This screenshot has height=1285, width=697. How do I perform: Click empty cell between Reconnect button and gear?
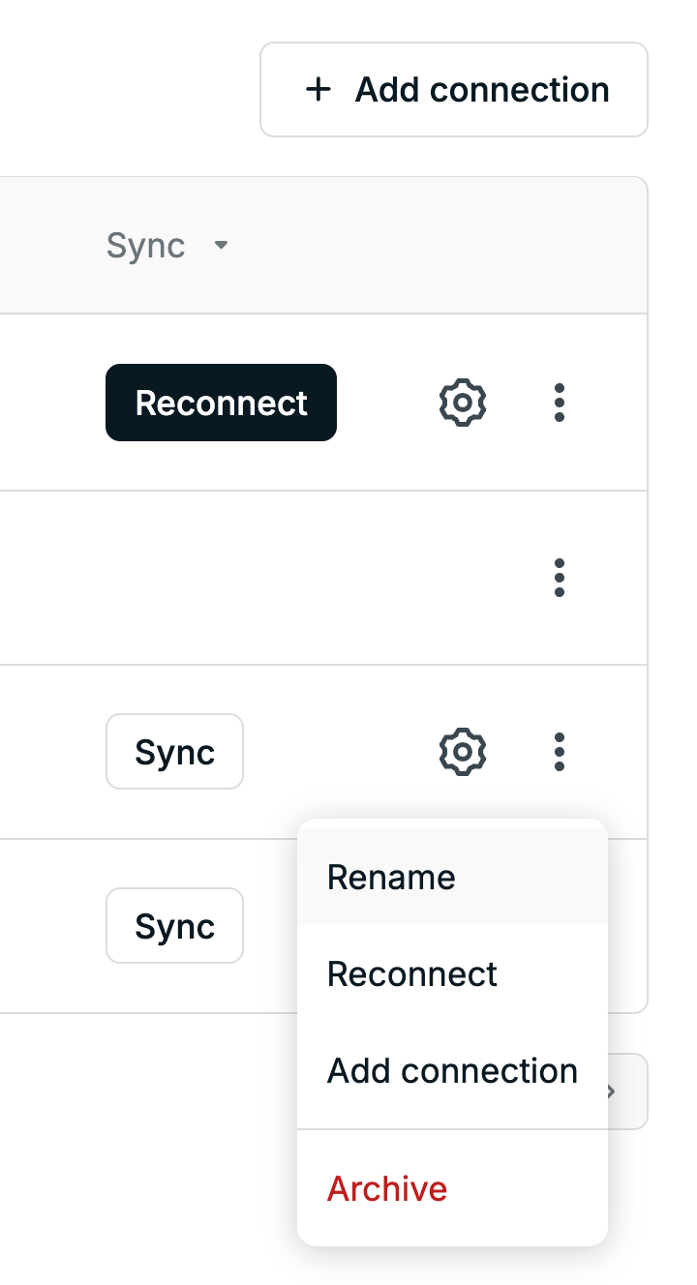click(387, 403)
